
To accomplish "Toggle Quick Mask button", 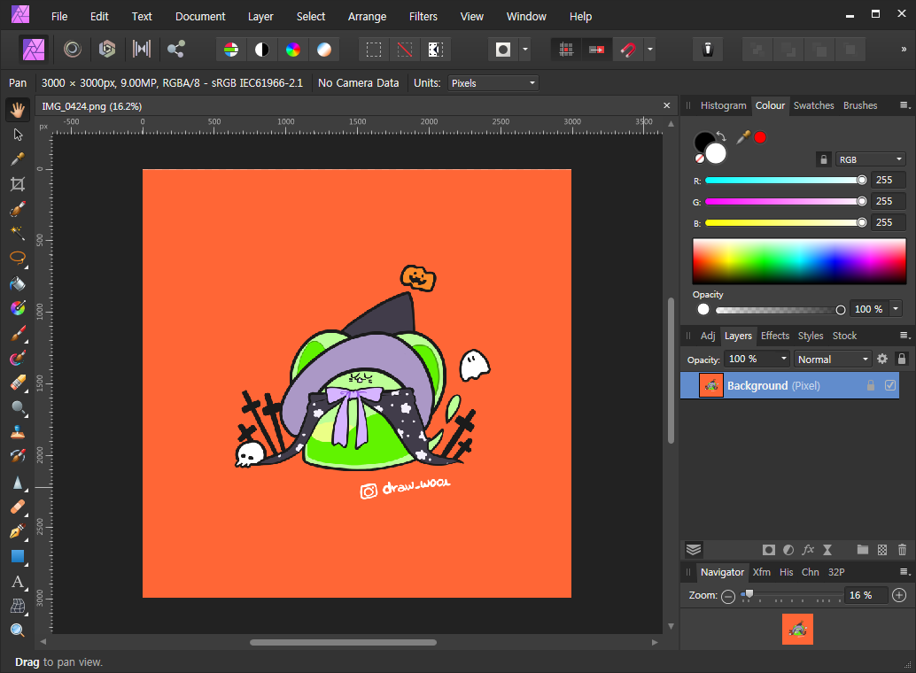I will (x=503, y=50).
